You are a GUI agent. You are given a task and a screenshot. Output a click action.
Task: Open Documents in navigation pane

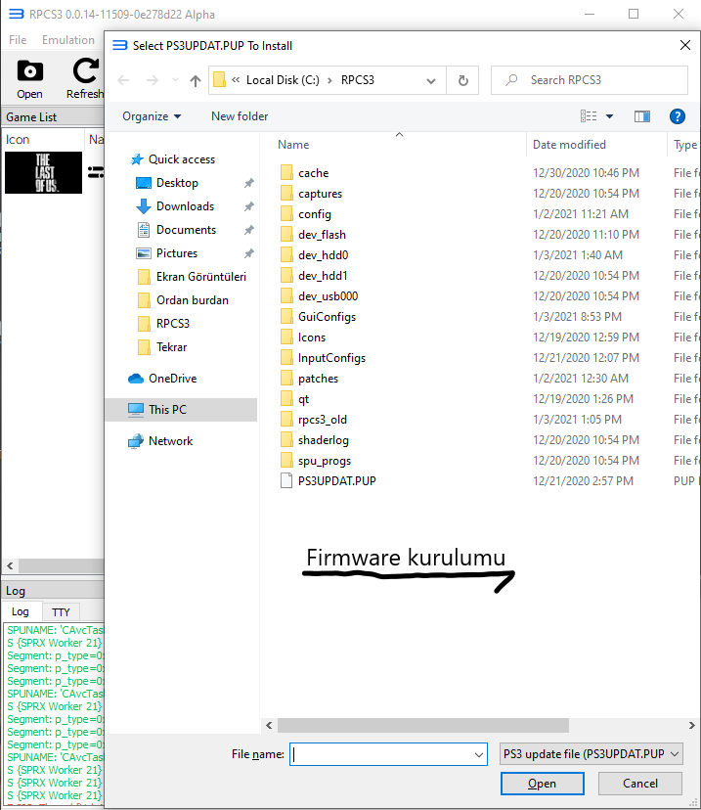(x=186, y=230)
